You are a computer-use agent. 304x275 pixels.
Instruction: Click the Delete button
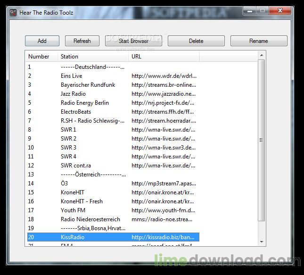click(196, 41)
